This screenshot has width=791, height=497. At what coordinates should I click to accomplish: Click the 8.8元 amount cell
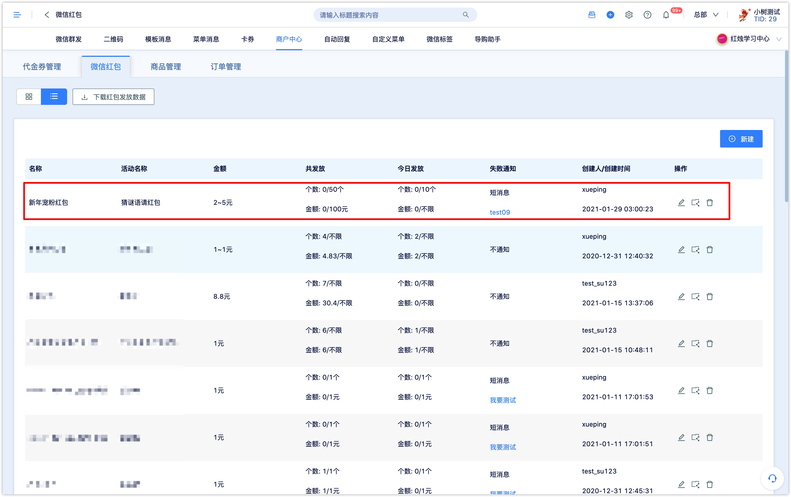tap(222, 297)
